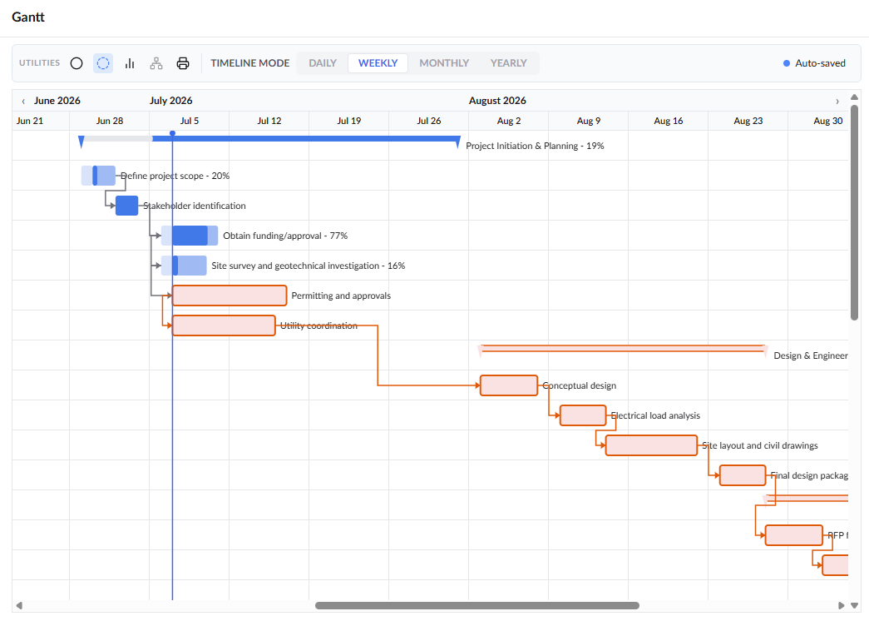The width and height of the screenshot is (869, 621).
Task: Select the Permitting and approvals task bar
Action: tap(230, 296)
